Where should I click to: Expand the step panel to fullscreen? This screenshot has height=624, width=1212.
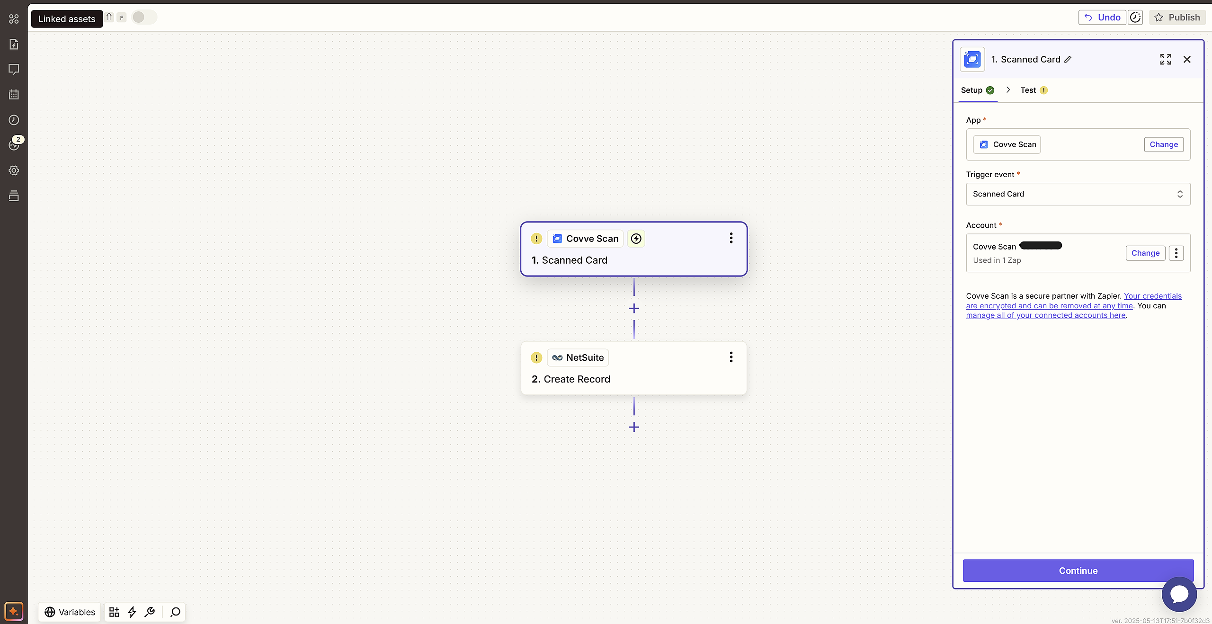[1165, 59]
